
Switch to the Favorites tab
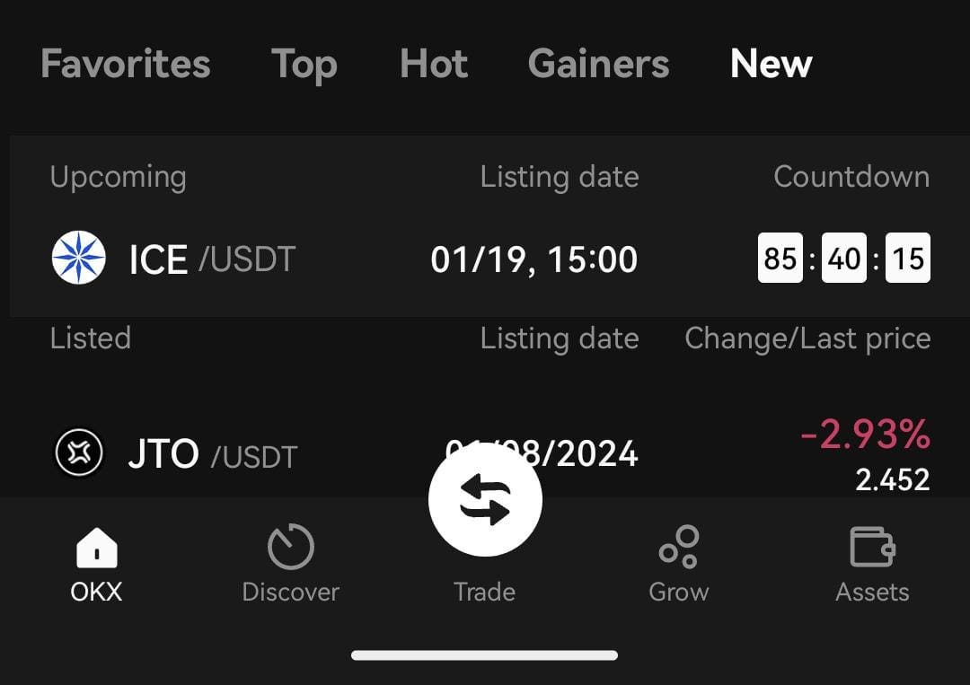pyautogui.click(x=125, y=64)
